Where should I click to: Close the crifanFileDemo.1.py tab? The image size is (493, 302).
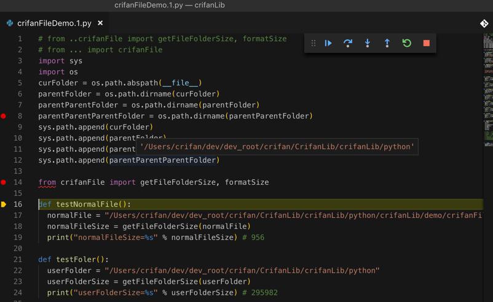pos(100,23)
